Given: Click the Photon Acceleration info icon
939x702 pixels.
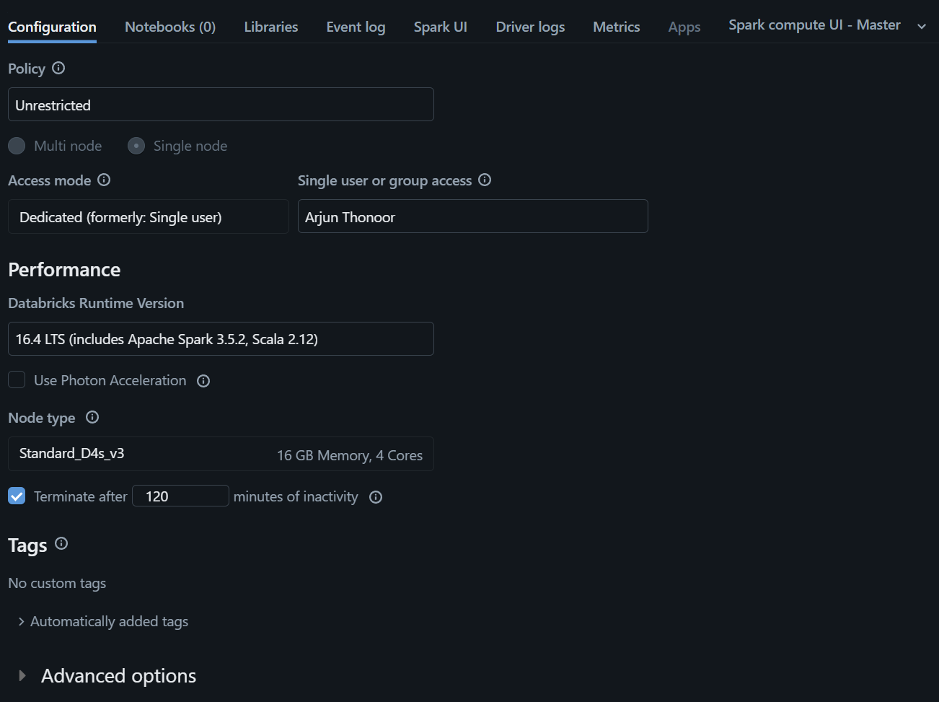Looking at the screenshot, I should coord(203,380).
